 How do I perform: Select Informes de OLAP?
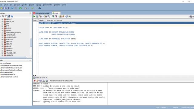(x=7, y=72)
